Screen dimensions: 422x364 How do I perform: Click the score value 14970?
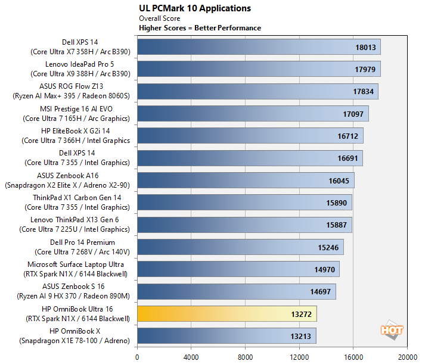[325, 270]
